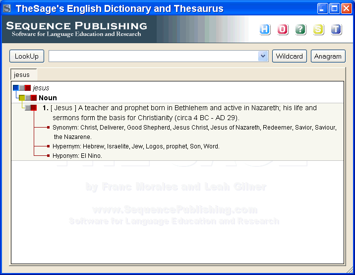Open help with the green question mark icon
Image resolution: width=355 pixels, height=275 pixels.
[300, 29]
